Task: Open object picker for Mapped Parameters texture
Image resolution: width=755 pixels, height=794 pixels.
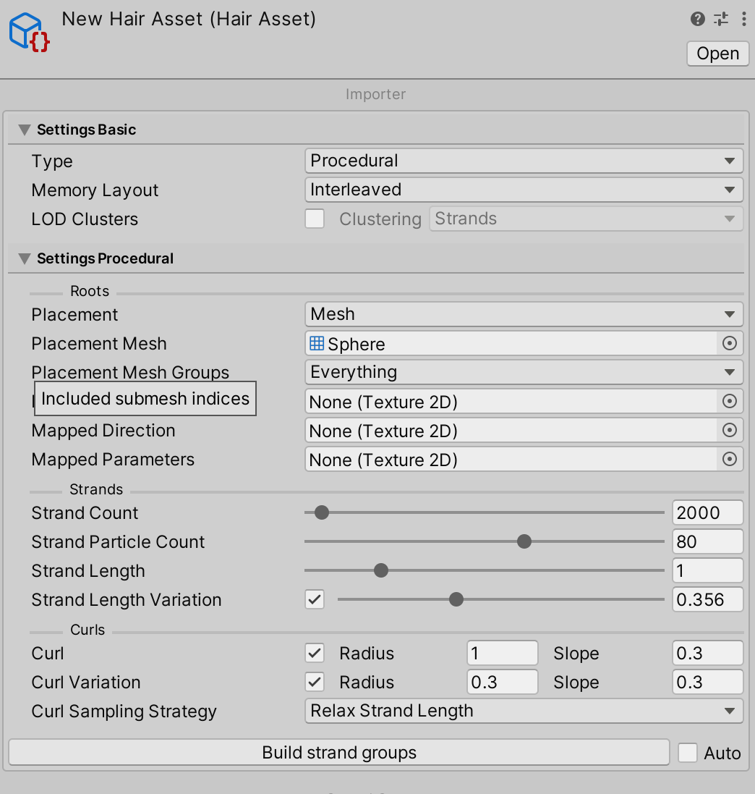Action: (730, 459)
